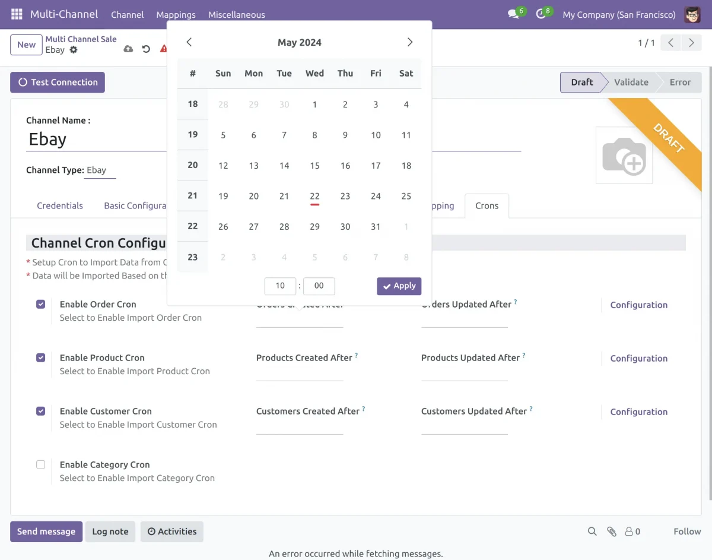Viewport: 712px width, 560px height.
Task: Open the Activities button
Action: 172,531
